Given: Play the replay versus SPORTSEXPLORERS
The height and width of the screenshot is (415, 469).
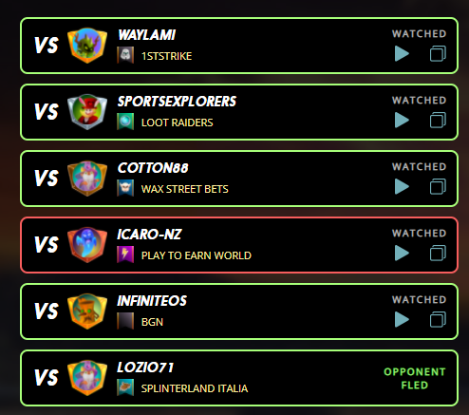Looking at the screenshot, I should click(402, 120).
